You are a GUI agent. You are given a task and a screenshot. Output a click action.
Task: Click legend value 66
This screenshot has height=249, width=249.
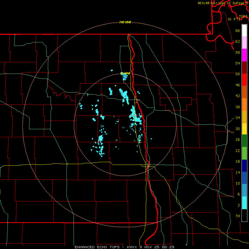238,31
